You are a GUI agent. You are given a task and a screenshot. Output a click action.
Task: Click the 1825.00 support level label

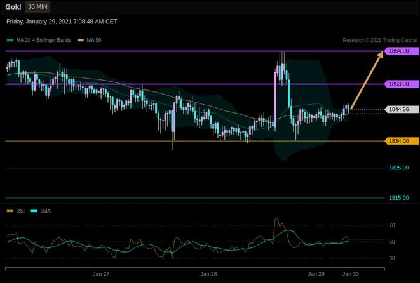click(399, 168)
